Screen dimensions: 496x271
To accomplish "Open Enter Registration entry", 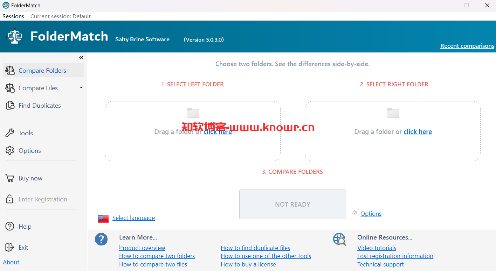I will pyautogui.click(x=43, y=199).
